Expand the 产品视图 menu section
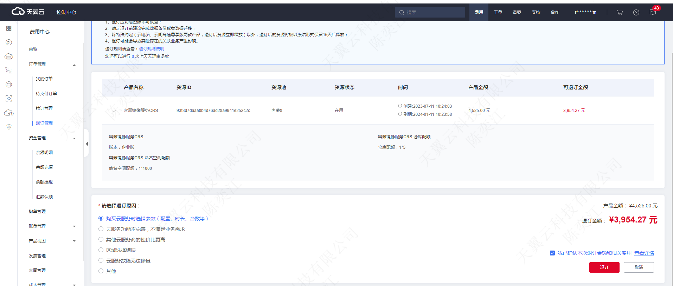673x286 pixels. coord(74,241)
